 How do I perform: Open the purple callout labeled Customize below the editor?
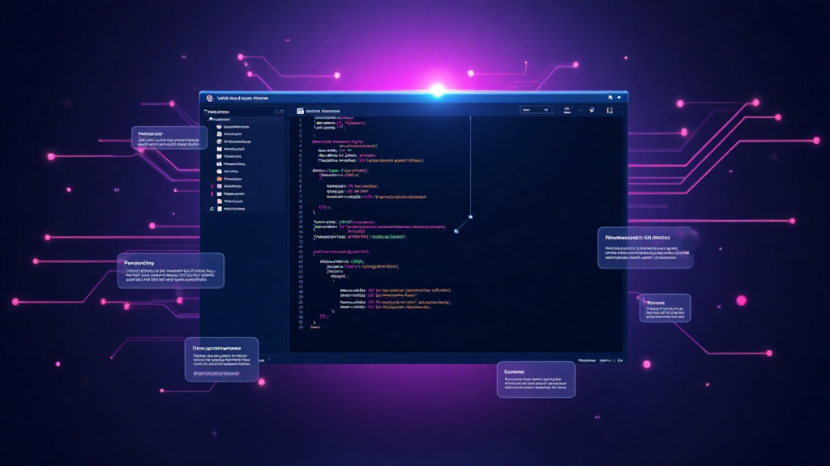coord(537,379)
